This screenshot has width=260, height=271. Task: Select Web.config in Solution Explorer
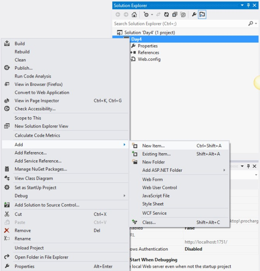[x=149, y=59]
